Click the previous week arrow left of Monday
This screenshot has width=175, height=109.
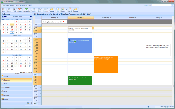pyautogui.click(x=34, y=20)
